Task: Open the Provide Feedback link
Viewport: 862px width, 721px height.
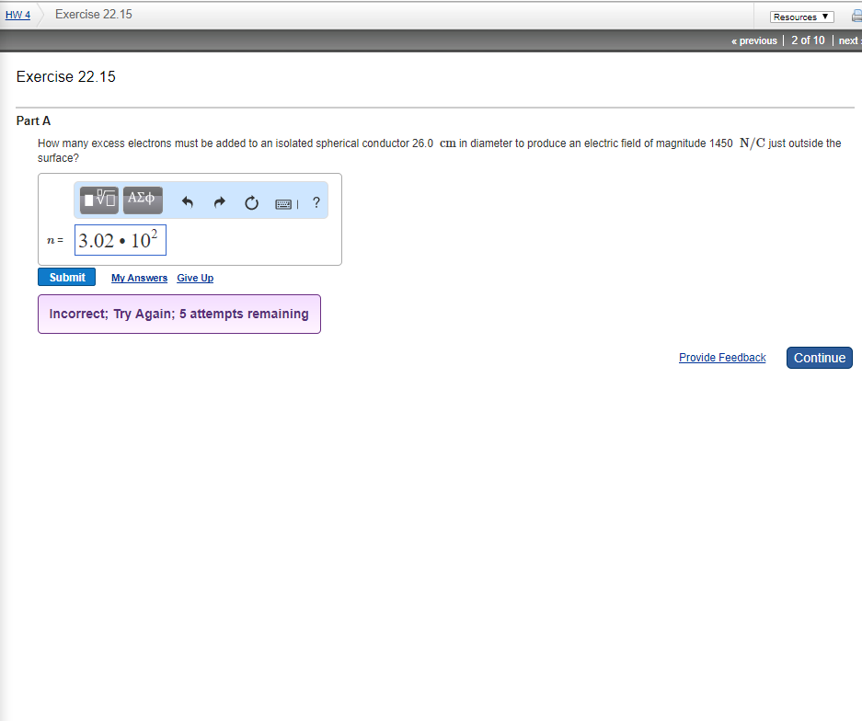Action: pos(721,357)
